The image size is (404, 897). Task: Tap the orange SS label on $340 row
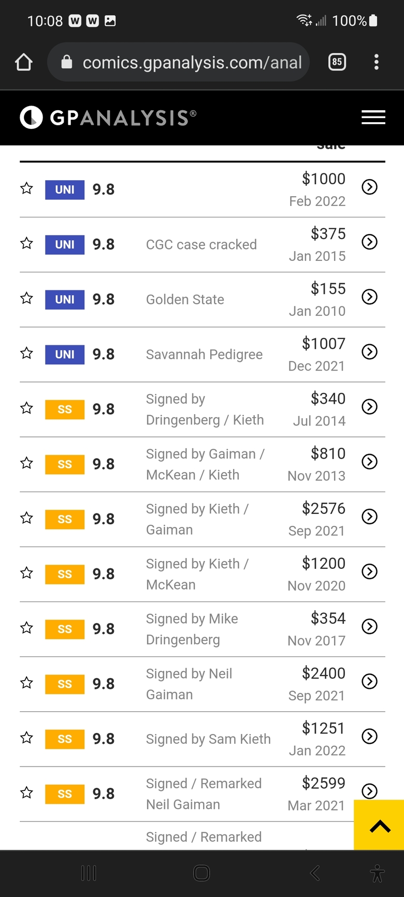click(x=65, y=409)
